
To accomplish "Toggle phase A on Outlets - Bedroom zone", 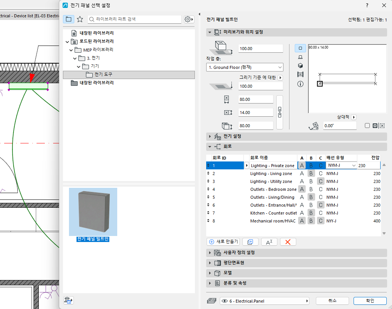I will 302,189.
